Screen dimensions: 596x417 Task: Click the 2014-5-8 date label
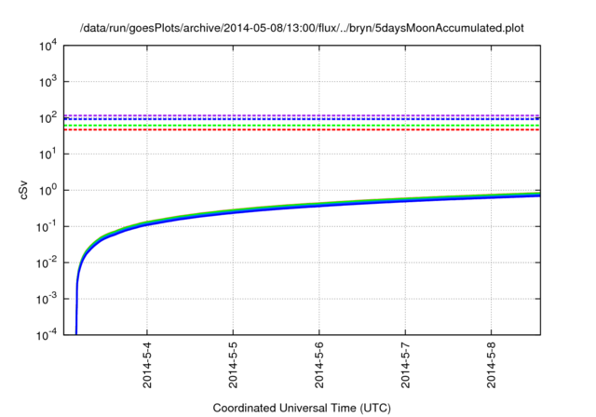[x=492, y=365]
